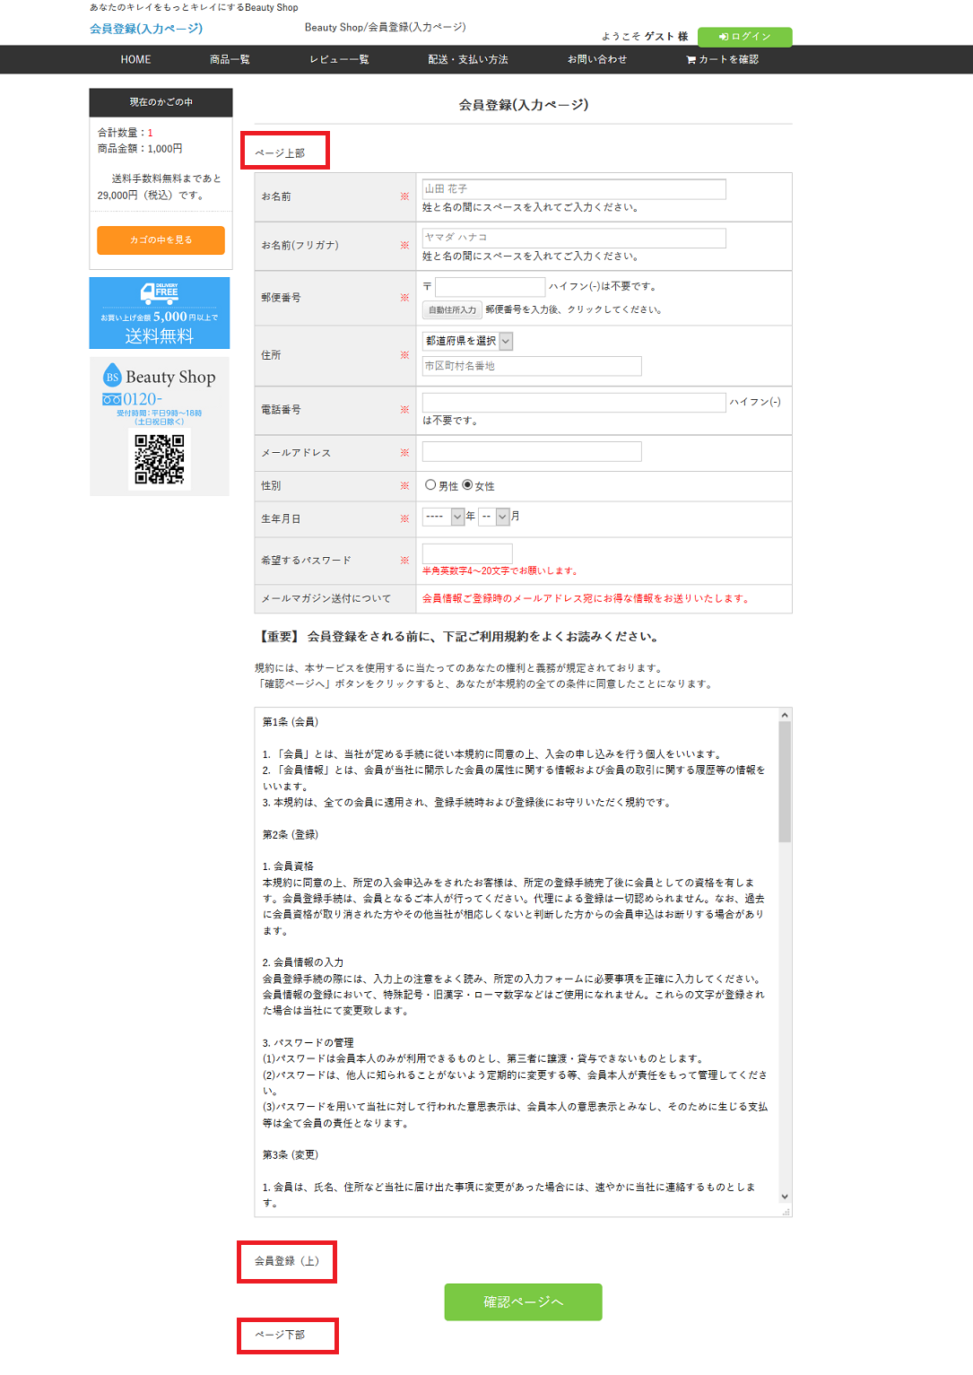Open the 都道府県を選択 dropdown
The height and width of the screenshot is (1375, 973).
click(x=467, y=341)
